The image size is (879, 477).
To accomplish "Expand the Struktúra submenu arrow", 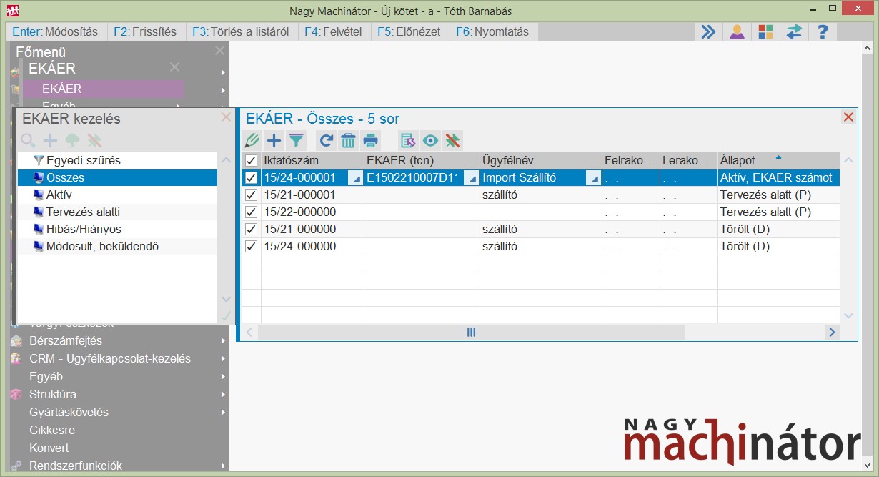I will pyautogui.click(x=224, y=395).
